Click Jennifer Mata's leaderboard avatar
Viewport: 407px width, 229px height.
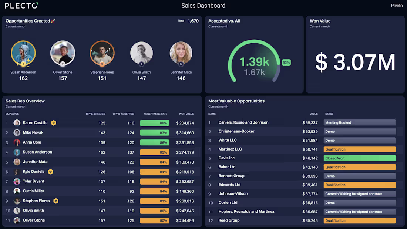tap(181, 53)
